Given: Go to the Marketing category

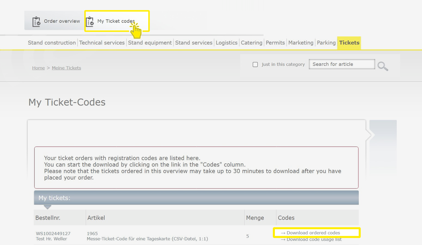Looking at the screenshot, I should (x=301, y=43).
